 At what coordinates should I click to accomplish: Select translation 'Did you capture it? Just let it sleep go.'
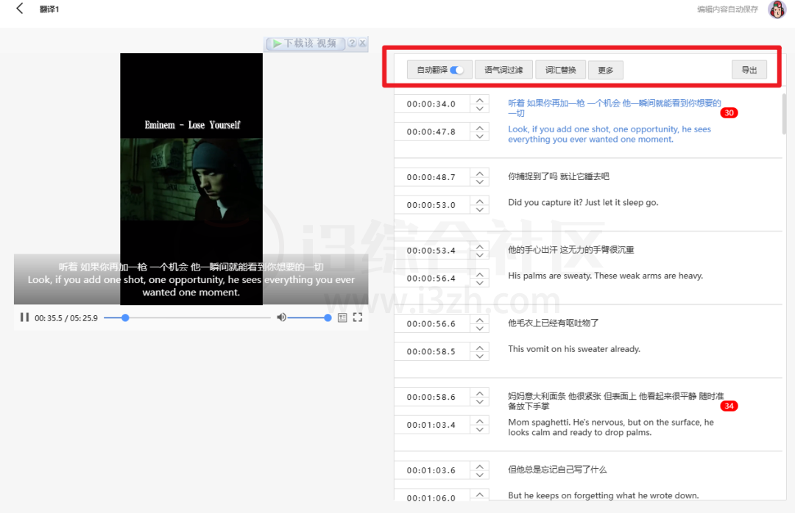[583, 203]
